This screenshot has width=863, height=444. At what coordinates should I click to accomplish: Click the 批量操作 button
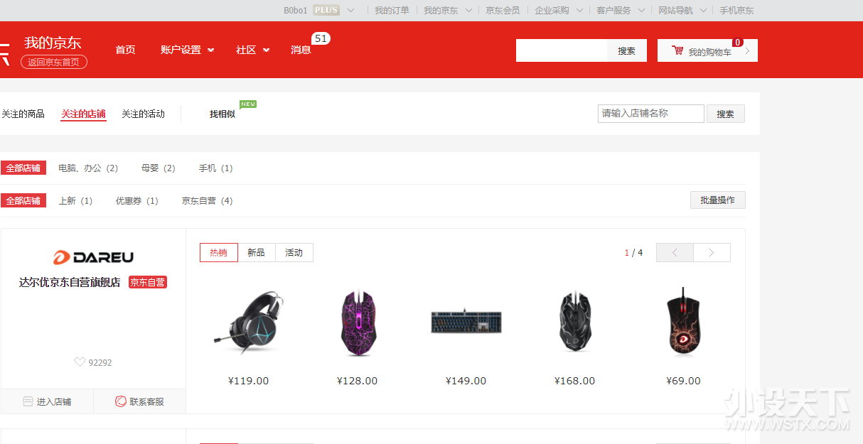coord(718,200)
